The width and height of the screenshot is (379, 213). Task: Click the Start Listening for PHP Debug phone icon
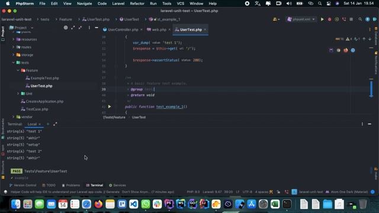(x=344, y=20)
